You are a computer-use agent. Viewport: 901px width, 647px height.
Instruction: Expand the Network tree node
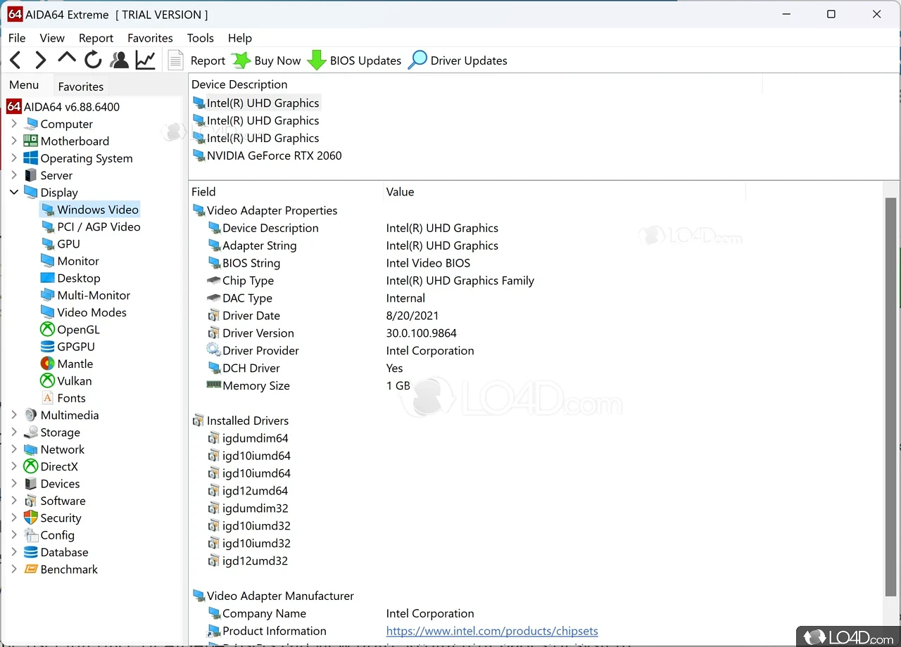(13, 449)
